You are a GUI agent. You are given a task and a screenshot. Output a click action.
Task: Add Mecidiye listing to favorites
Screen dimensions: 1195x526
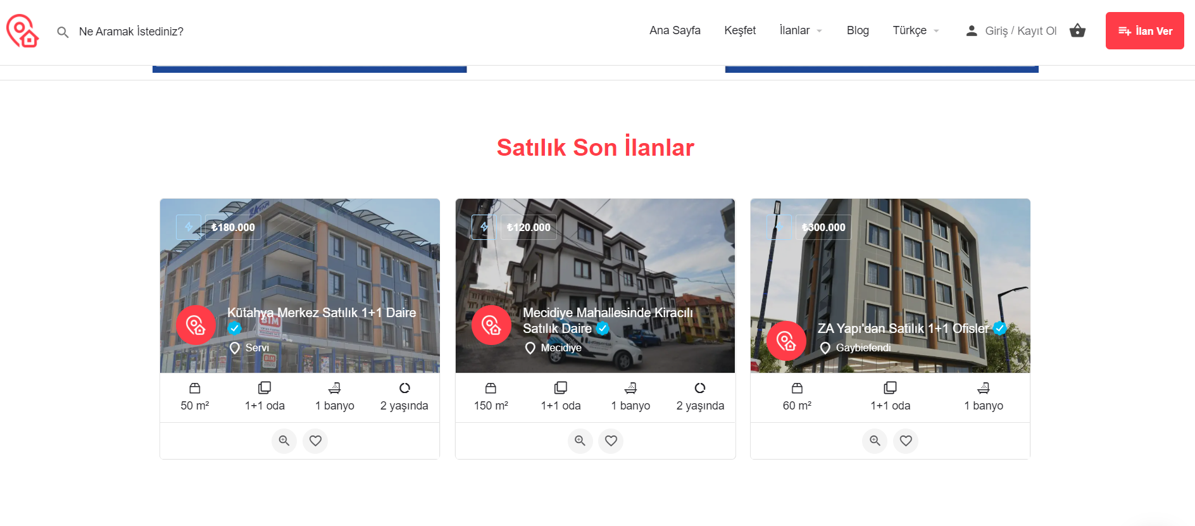click(611, 441)
